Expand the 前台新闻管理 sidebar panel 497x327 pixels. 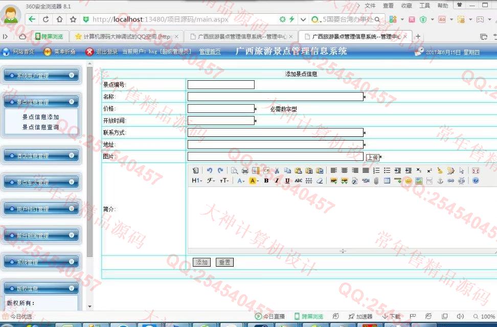pyautogui.click(x=72, y=235)
